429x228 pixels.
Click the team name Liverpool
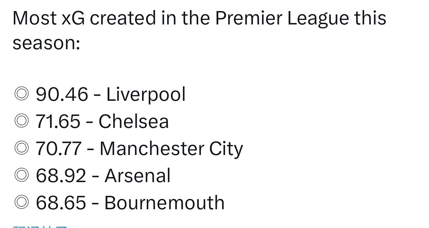(146, 95)
